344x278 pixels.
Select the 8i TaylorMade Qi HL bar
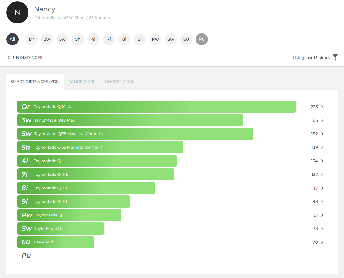click(86, 188)
